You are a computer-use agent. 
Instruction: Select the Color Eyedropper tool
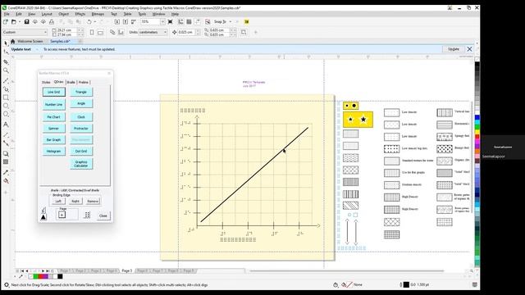(6, 173)
